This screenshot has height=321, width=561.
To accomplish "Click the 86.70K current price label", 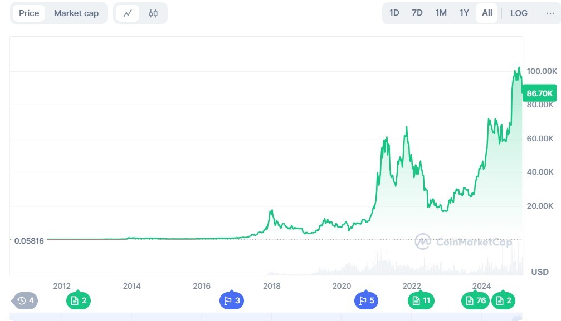I will pyautogui.click(x=539, y=93).
